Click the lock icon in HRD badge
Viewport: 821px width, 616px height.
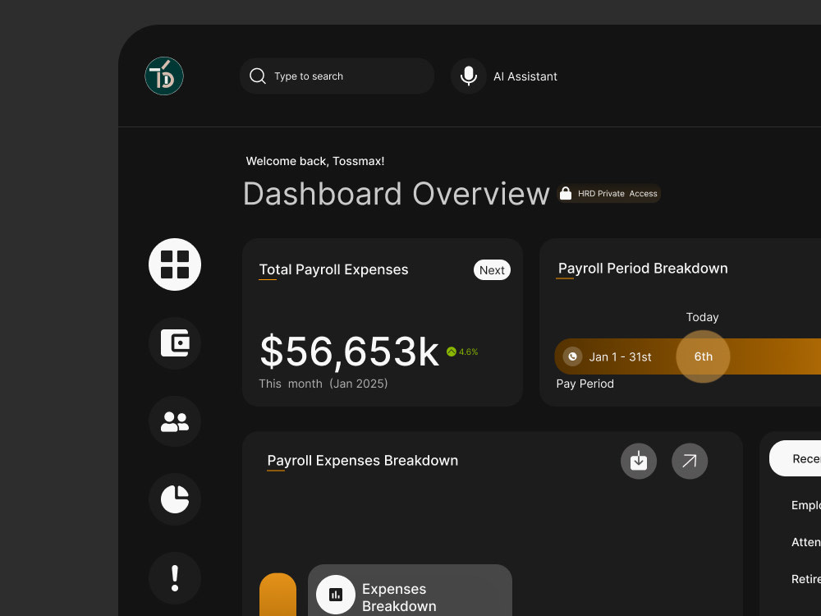tap(566, 193)
